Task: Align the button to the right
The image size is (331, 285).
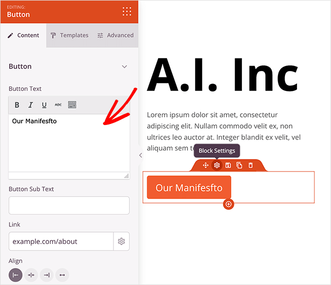Action: tap(46, 275)
